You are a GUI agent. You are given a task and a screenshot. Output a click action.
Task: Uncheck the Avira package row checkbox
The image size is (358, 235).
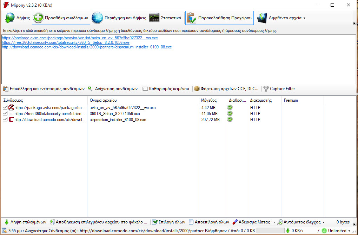pos(5,107)
